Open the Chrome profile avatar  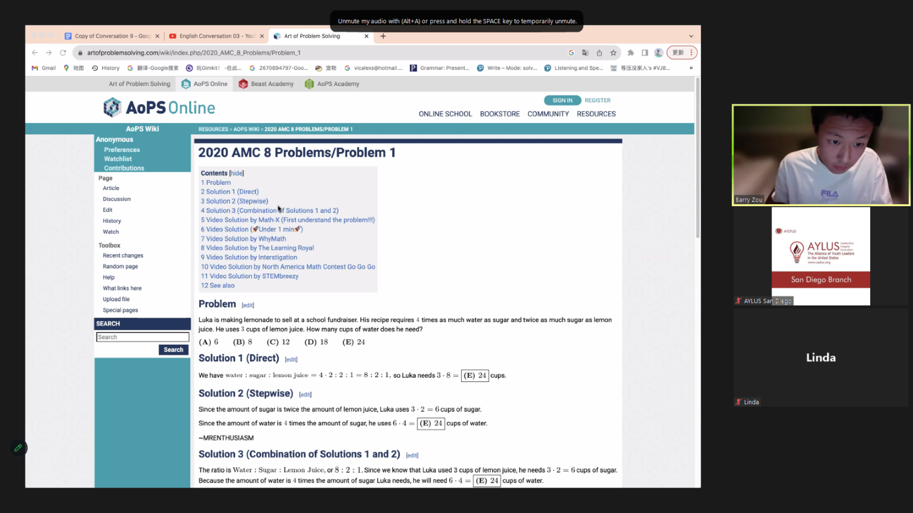[659, 53]
